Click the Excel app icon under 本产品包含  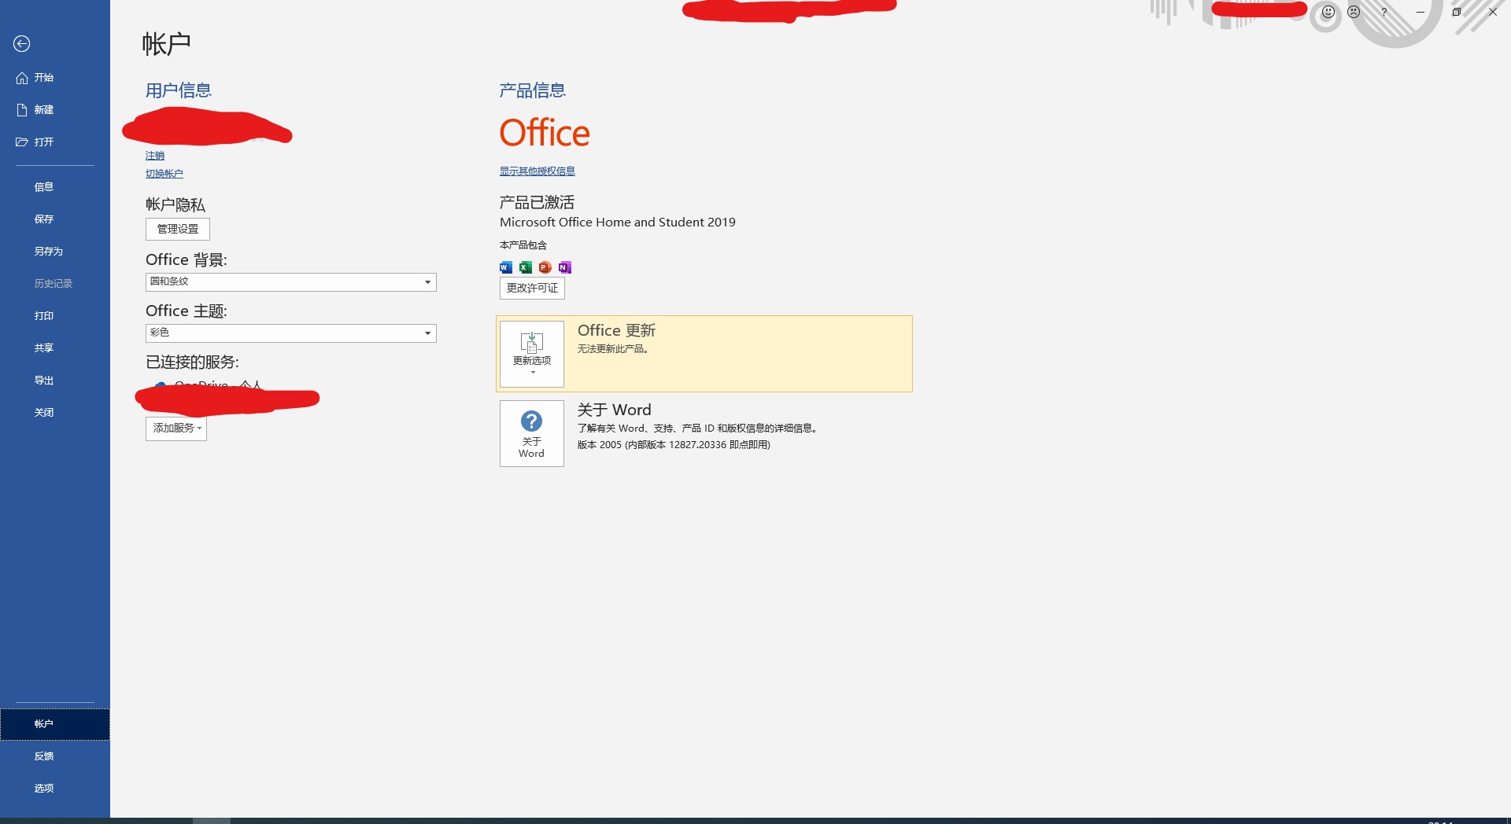click(526, 267)
